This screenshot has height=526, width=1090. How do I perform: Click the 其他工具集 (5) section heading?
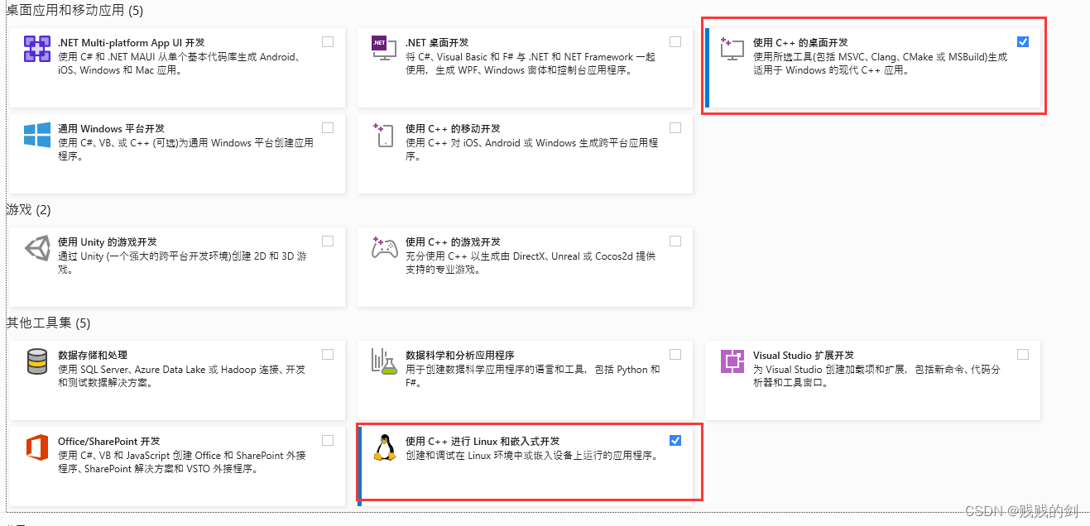pos(49,323)
